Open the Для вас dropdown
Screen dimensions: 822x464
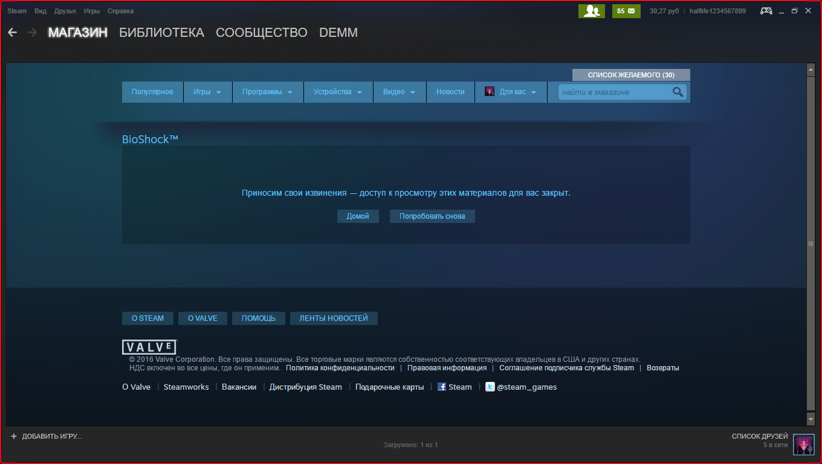pyautogui.click(x=511, y=92)
